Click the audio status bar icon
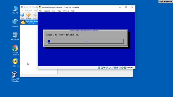Viewport: 173px width, 97px height. [104, 68]
